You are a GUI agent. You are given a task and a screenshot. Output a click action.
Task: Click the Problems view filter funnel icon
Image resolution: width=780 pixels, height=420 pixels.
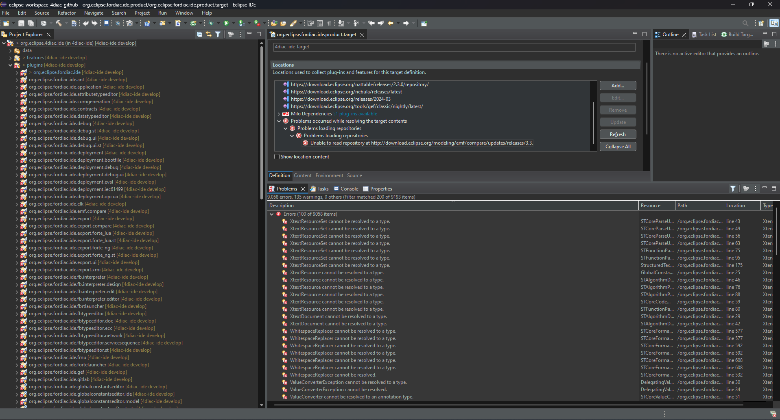pyautogui.click(x=733, y=188)
